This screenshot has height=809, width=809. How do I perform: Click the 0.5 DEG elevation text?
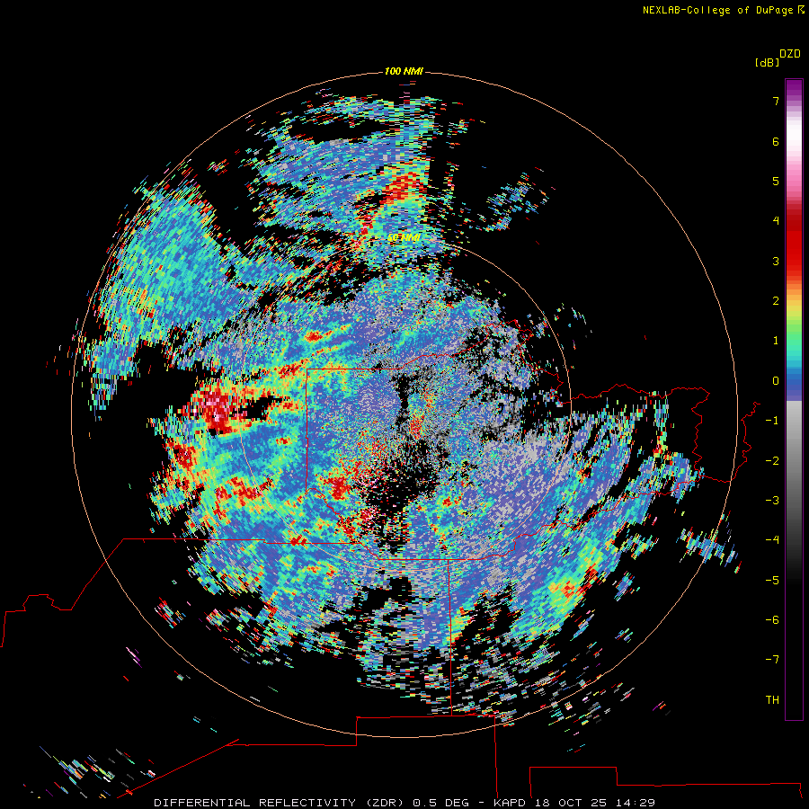point(441,803)
